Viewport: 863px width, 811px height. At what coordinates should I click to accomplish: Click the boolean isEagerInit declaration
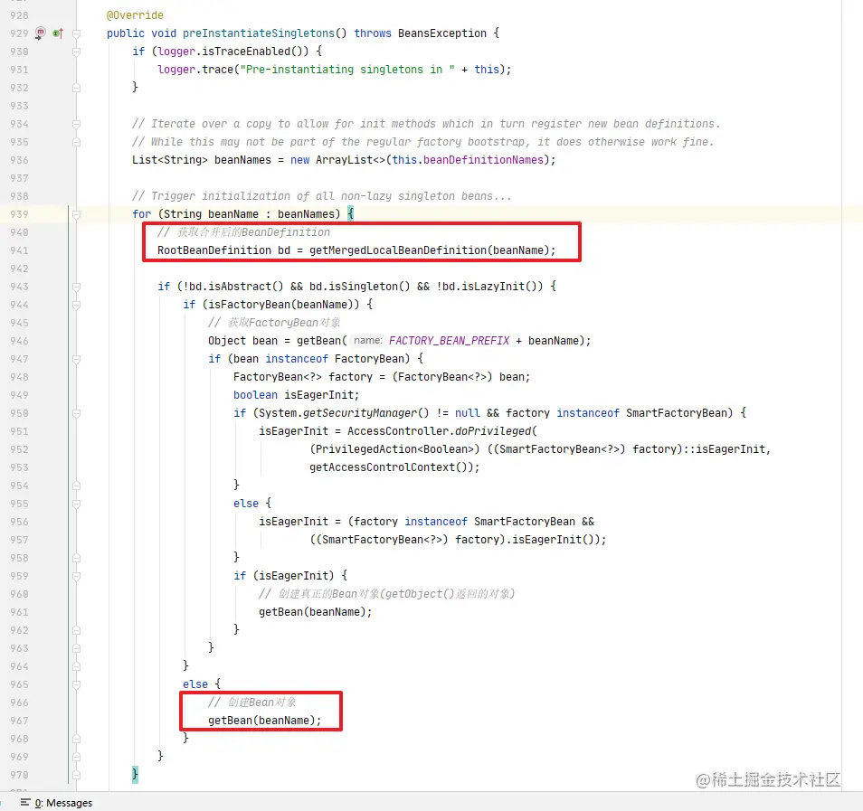click(296, 395)
